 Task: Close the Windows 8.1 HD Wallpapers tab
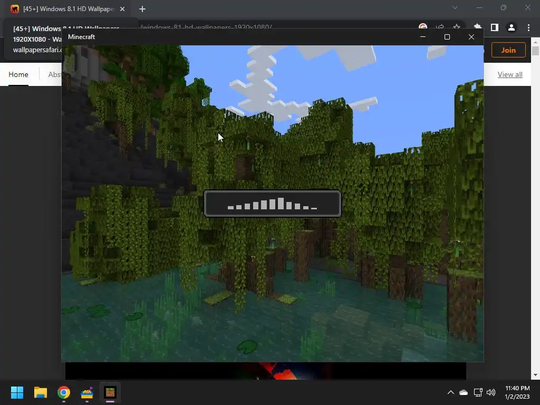coord(122,9)
